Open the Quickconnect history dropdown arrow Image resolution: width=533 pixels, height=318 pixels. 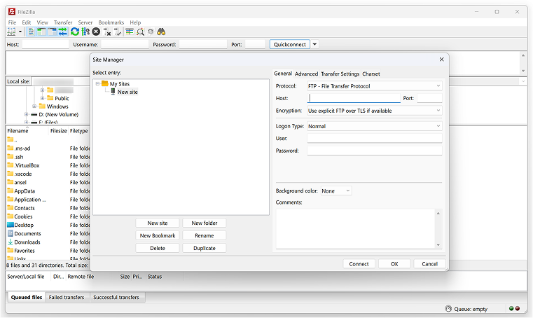point(314,44)
